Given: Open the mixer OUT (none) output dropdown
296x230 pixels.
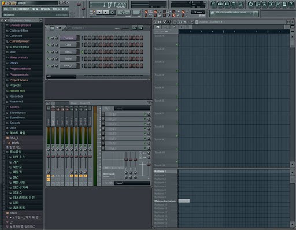Looking at the screenshot, I should (132, 183).
